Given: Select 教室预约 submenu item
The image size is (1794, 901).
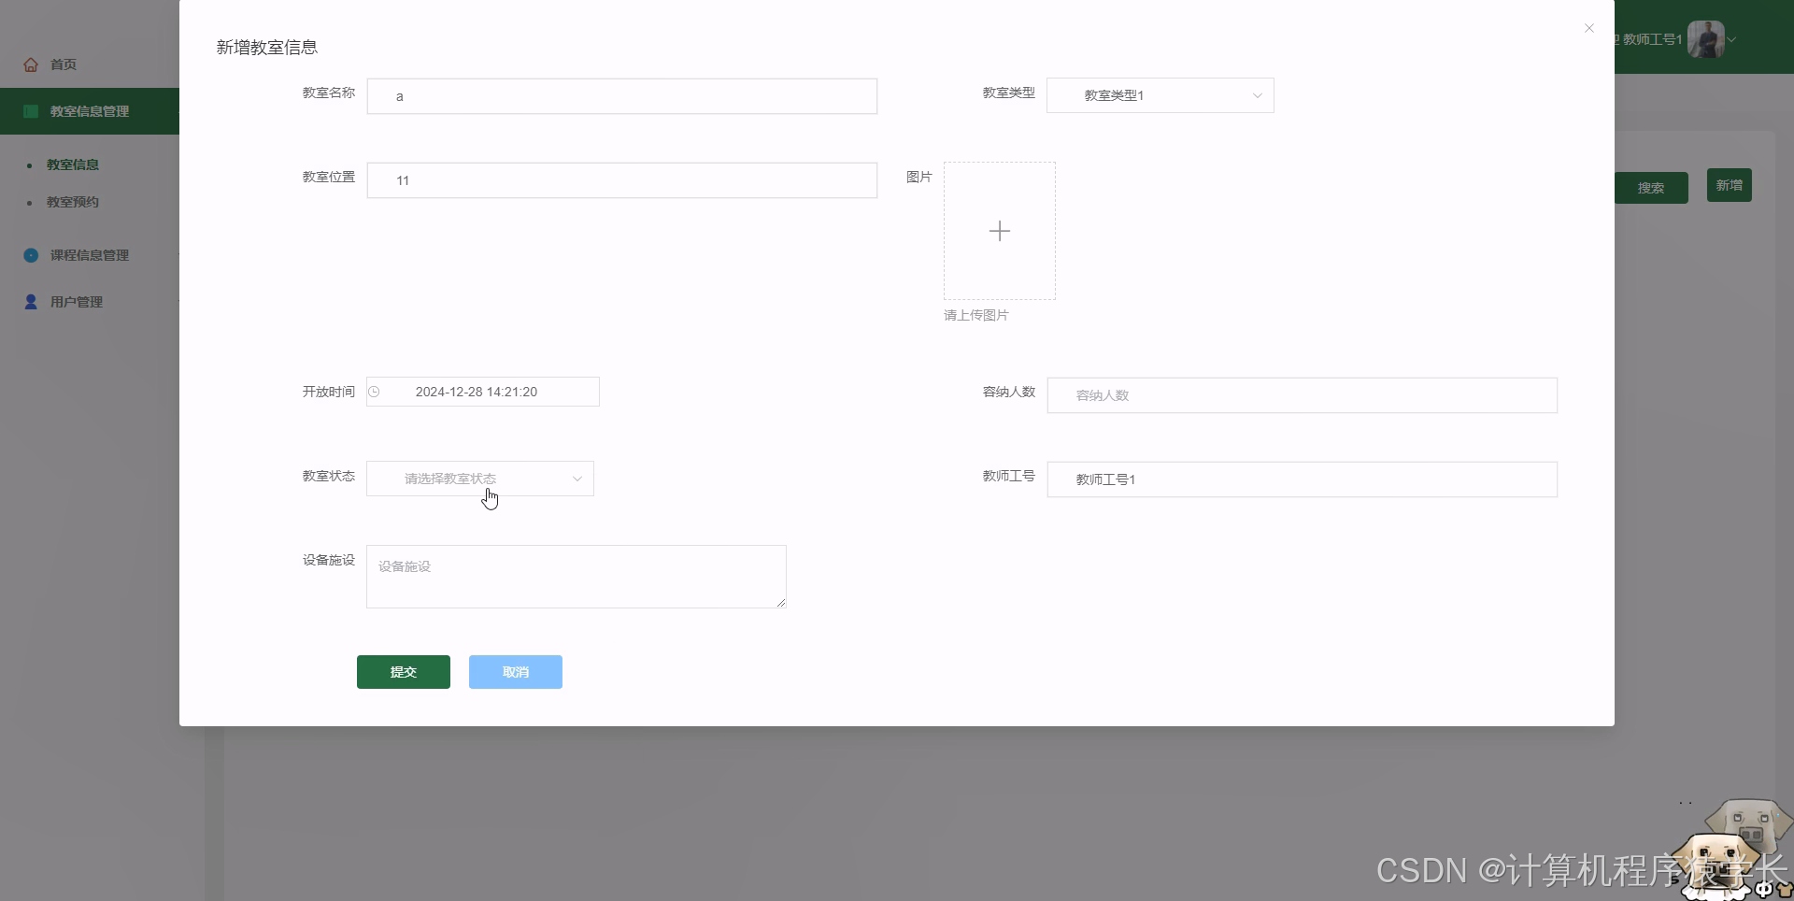Looking at the screenshot, I should pos(73,202).
